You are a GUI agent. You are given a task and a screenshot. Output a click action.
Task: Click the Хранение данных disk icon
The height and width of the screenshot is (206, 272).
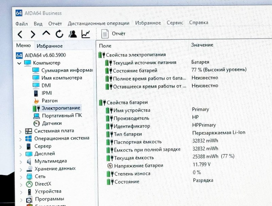coord(30,169)
